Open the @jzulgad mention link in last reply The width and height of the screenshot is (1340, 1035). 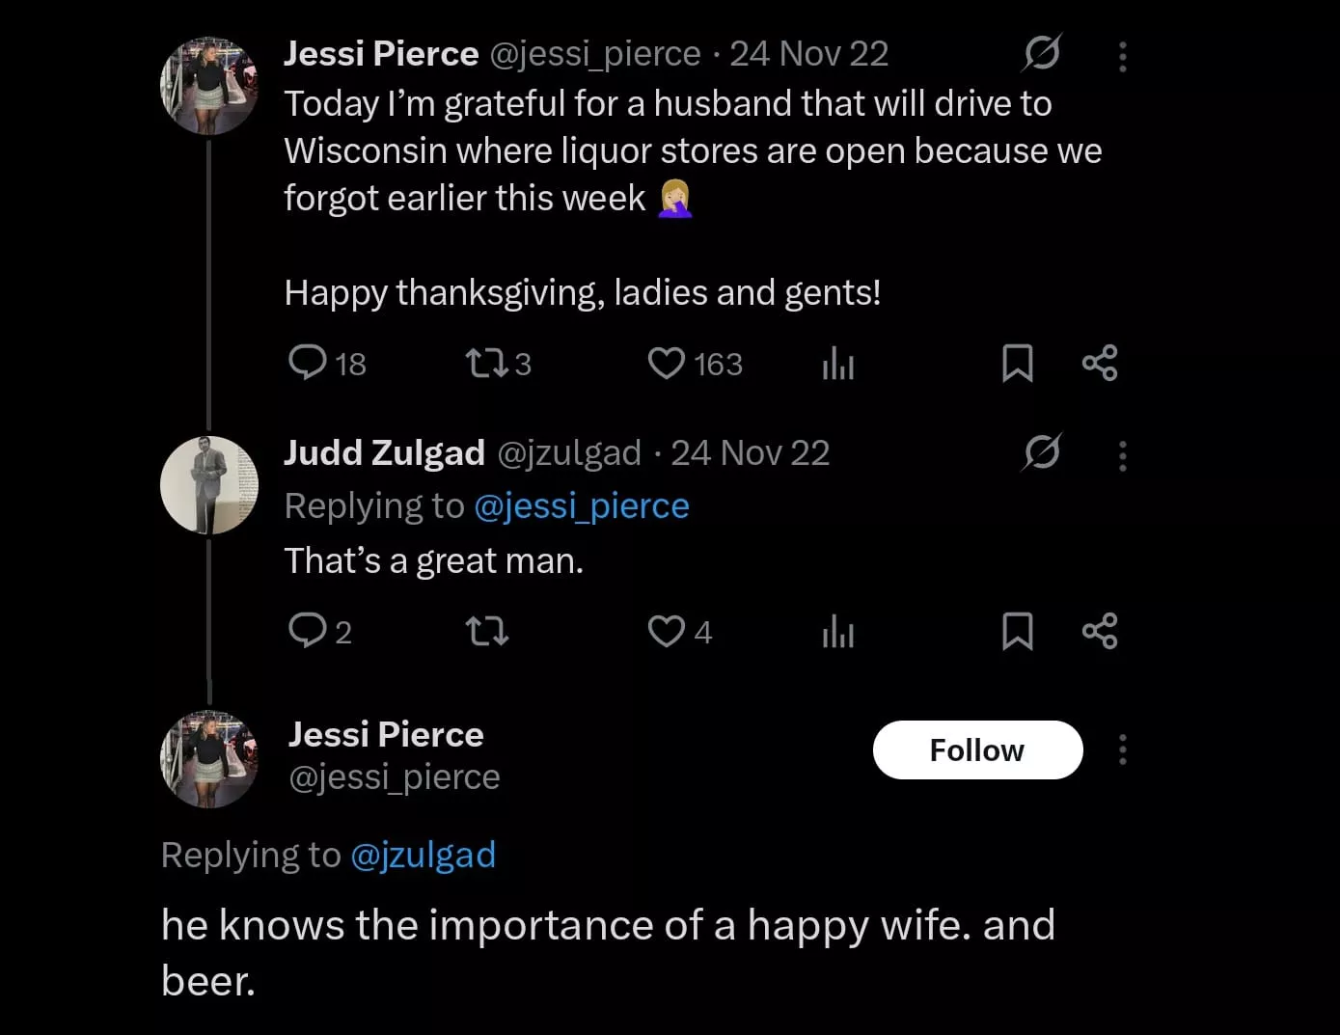[x=423, y=855]
